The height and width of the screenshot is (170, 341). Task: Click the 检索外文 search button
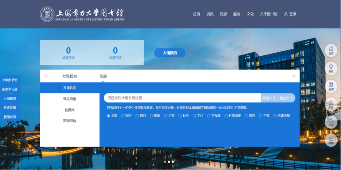tap(286, 98)
